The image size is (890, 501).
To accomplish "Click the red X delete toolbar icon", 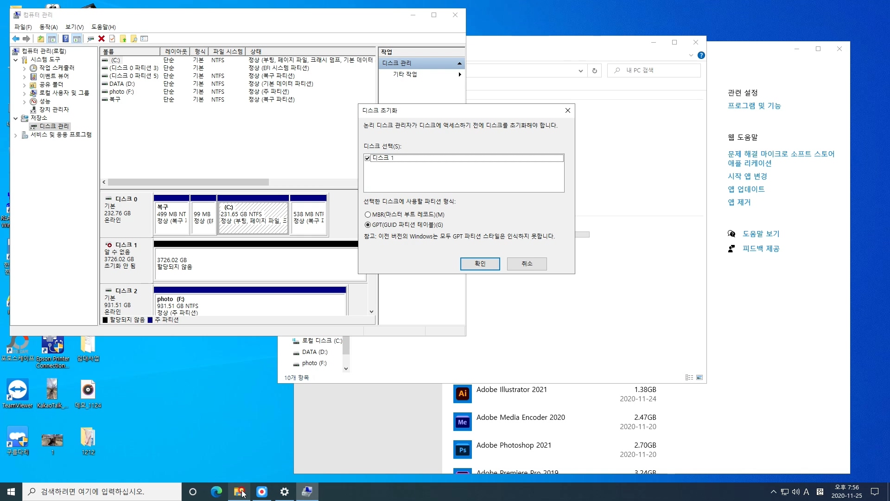I will [102, 39].
